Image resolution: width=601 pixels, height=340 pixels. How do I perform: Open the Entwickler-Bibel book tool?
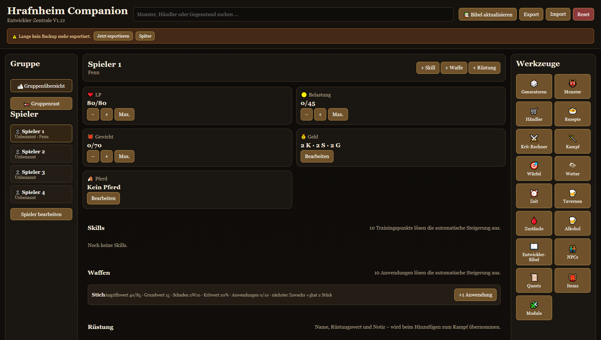pyautogui.click(x=534, y=252)
